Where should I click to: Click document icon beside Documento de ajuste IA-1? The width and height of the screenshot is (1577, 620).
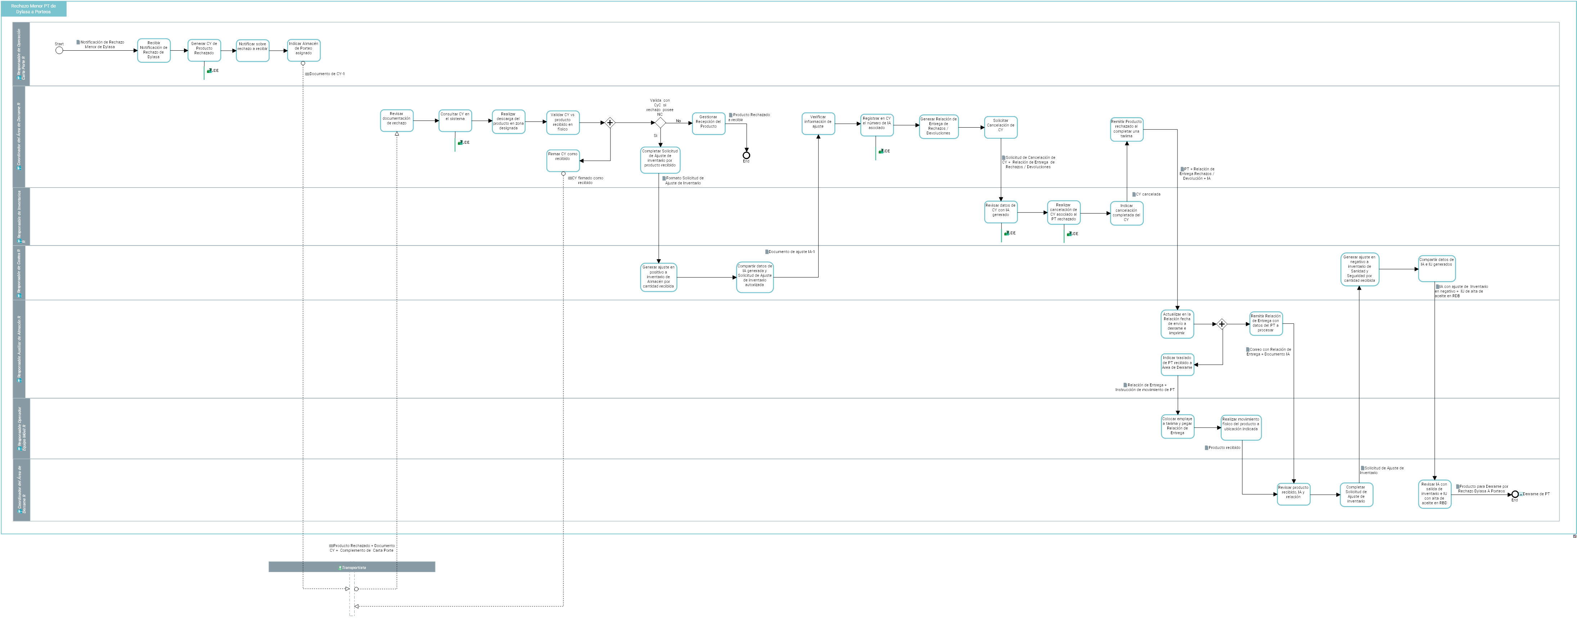(x=767, y=252)
